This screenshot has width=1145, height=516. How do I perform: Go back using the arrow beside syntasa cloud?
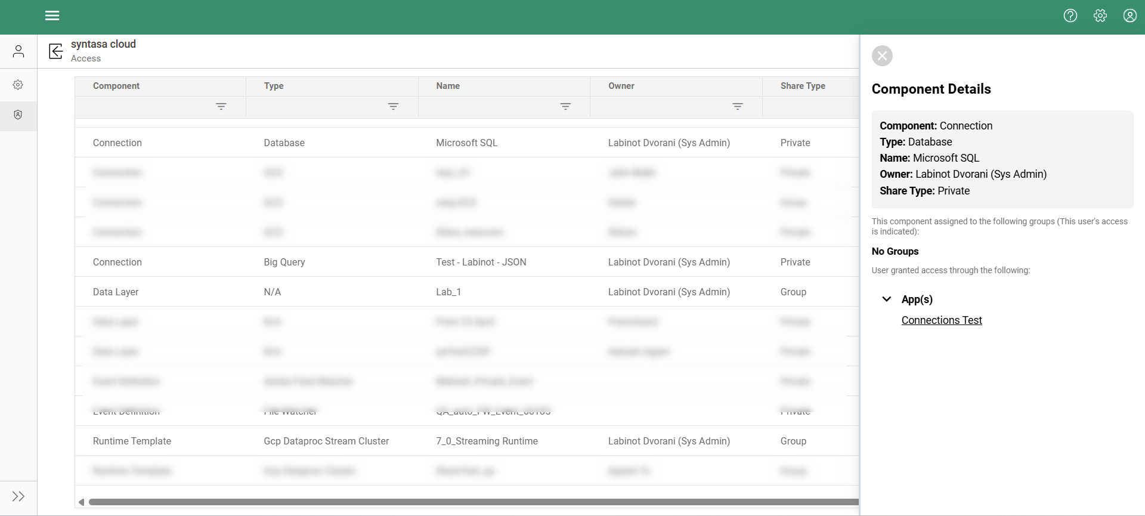[x=56, y=51]
